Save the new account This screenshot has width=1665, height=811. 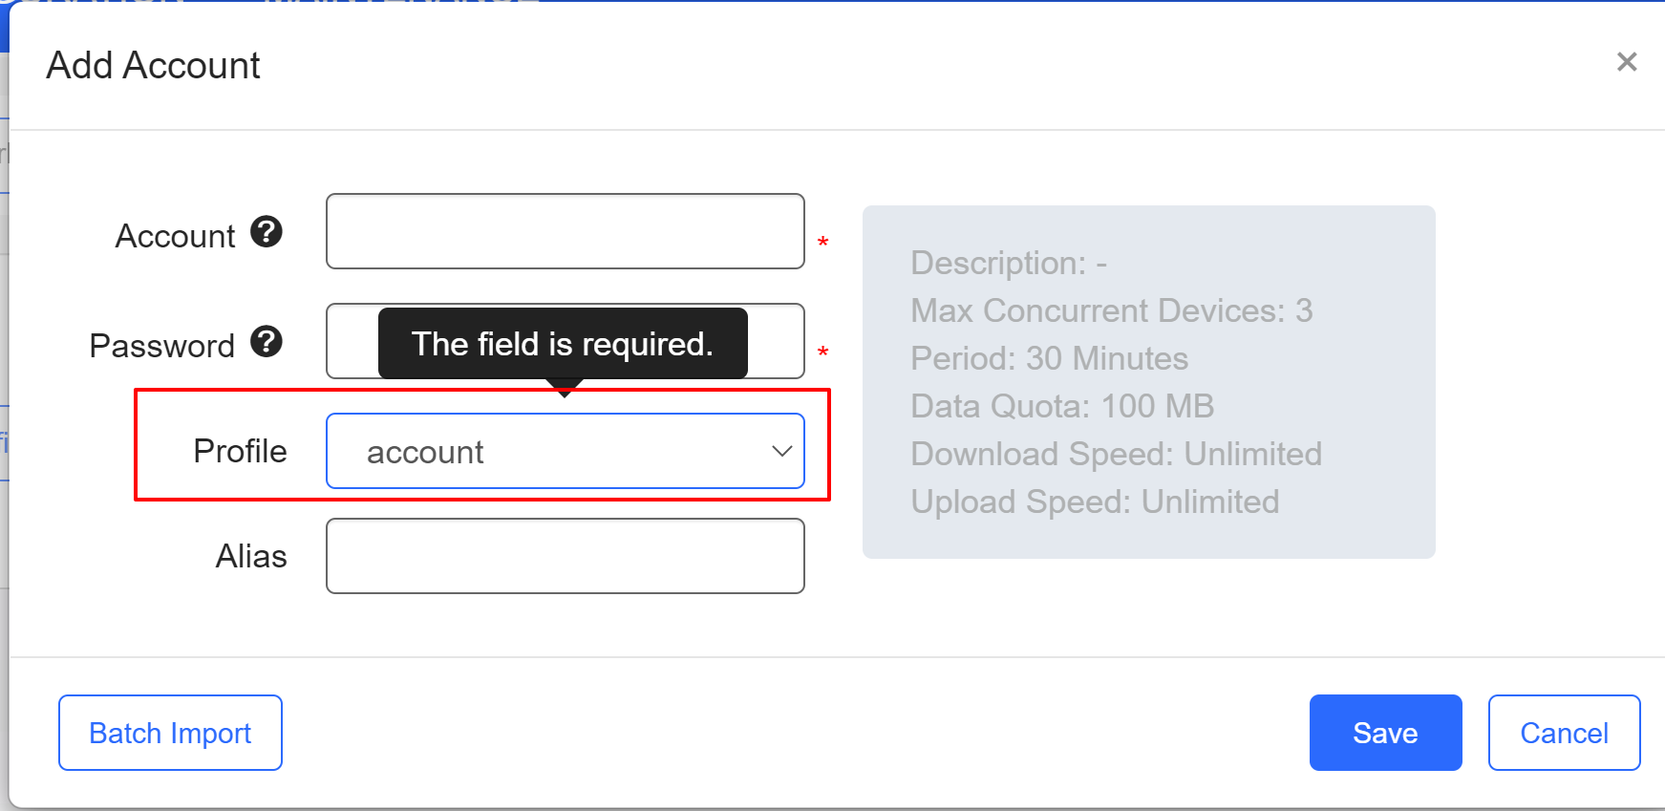coord(1385,733)
